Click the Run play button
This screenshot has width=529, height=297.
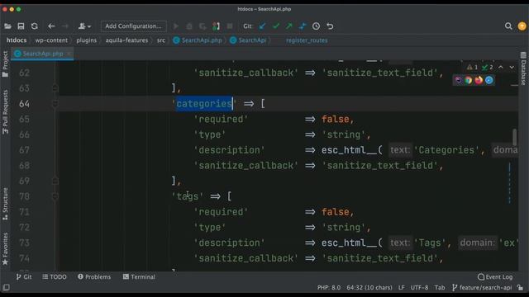[176, 26]
